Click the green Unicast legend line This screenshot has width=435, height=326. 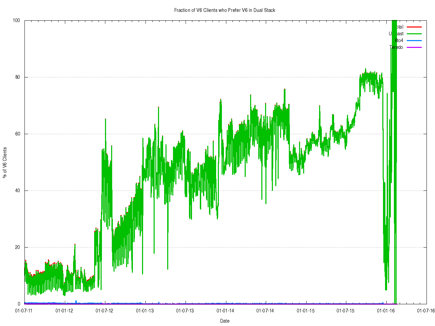pos(414,34)
